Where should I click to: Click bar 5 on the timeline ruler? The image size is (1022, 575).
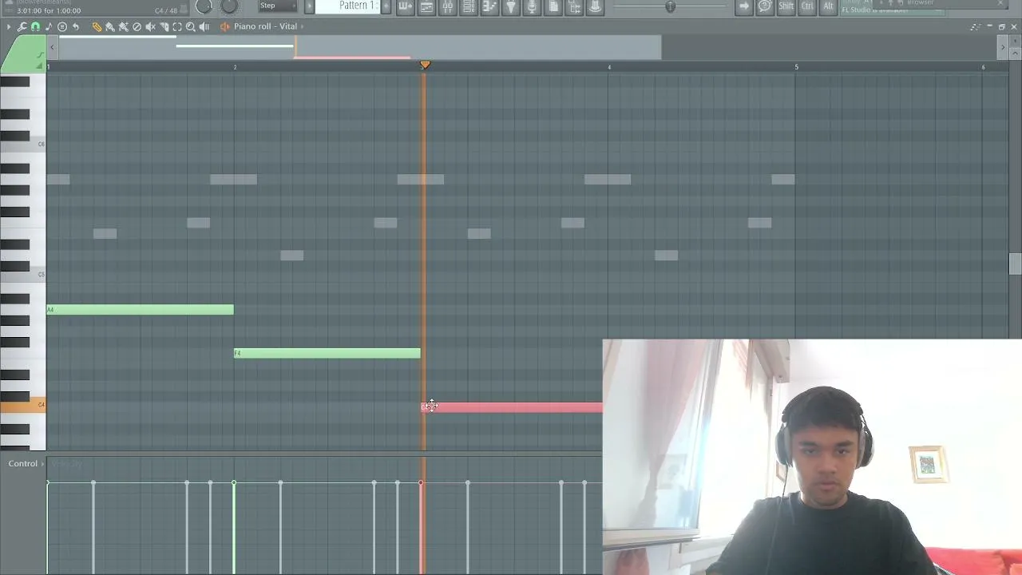tap(796, 67)
